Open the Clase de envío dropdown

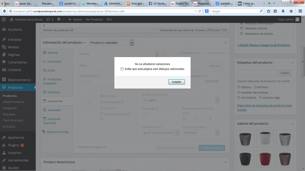pyautogui.click(x=161, y=133)
